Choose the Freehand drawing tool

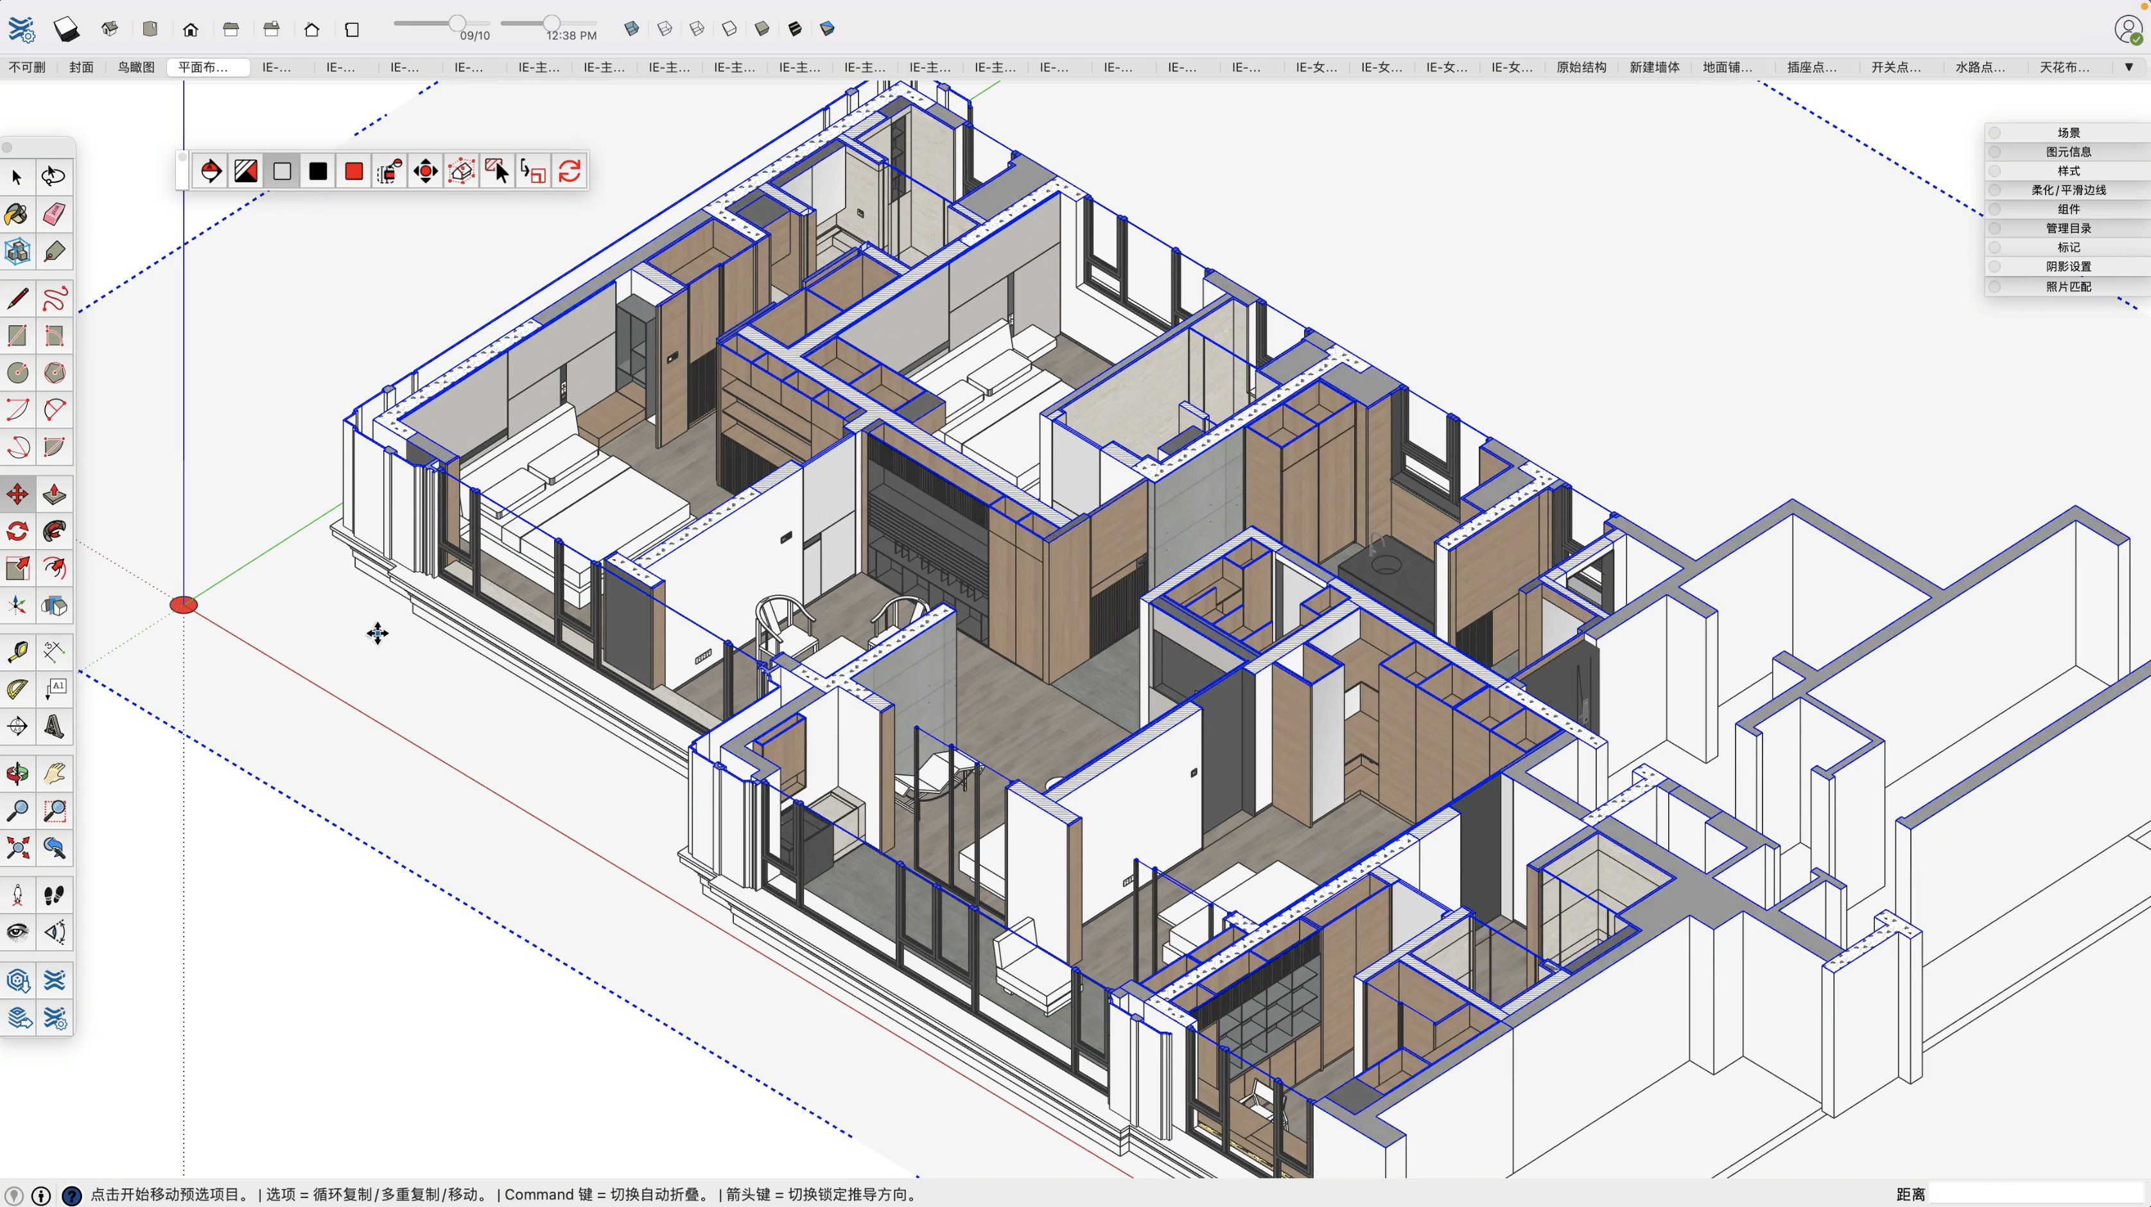(x=55, y=298)
